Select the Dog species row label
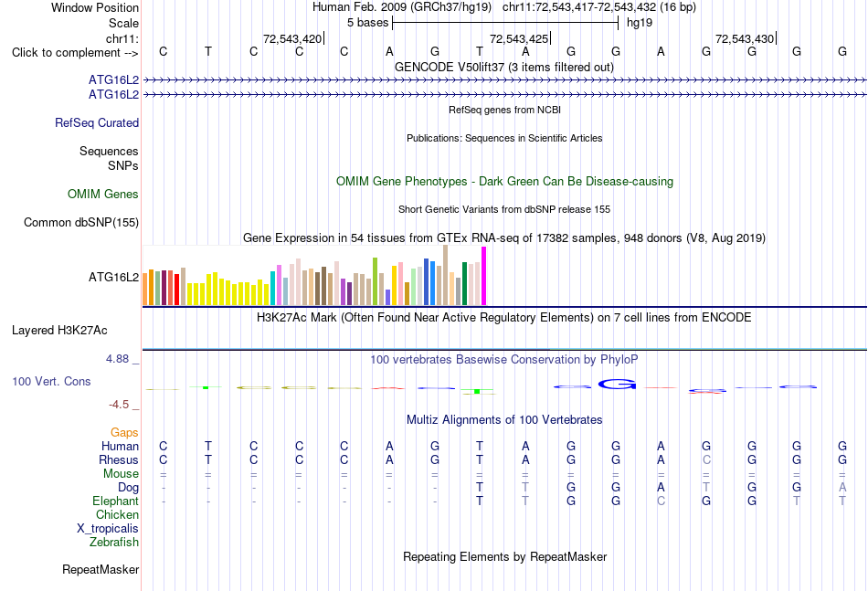The image size is (868, 591). tap(129, 488)
